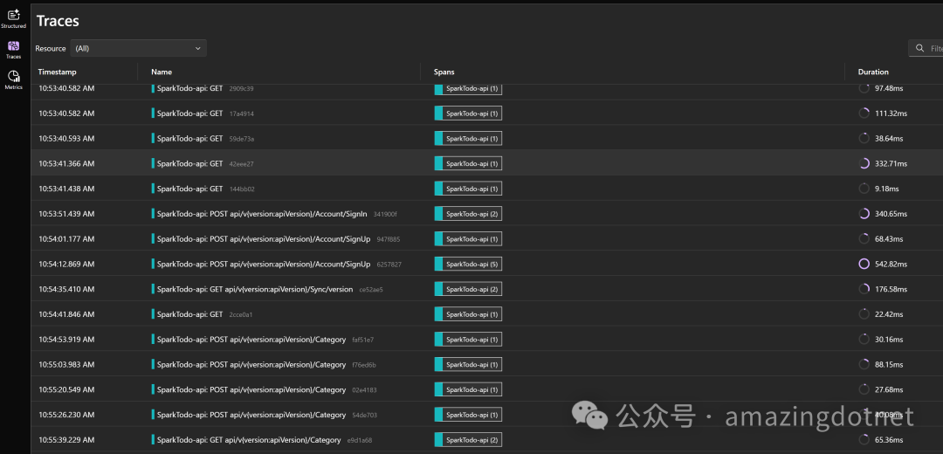
Task: Click the 9.18ms duration ring indicator
Action: pos(864,189)
